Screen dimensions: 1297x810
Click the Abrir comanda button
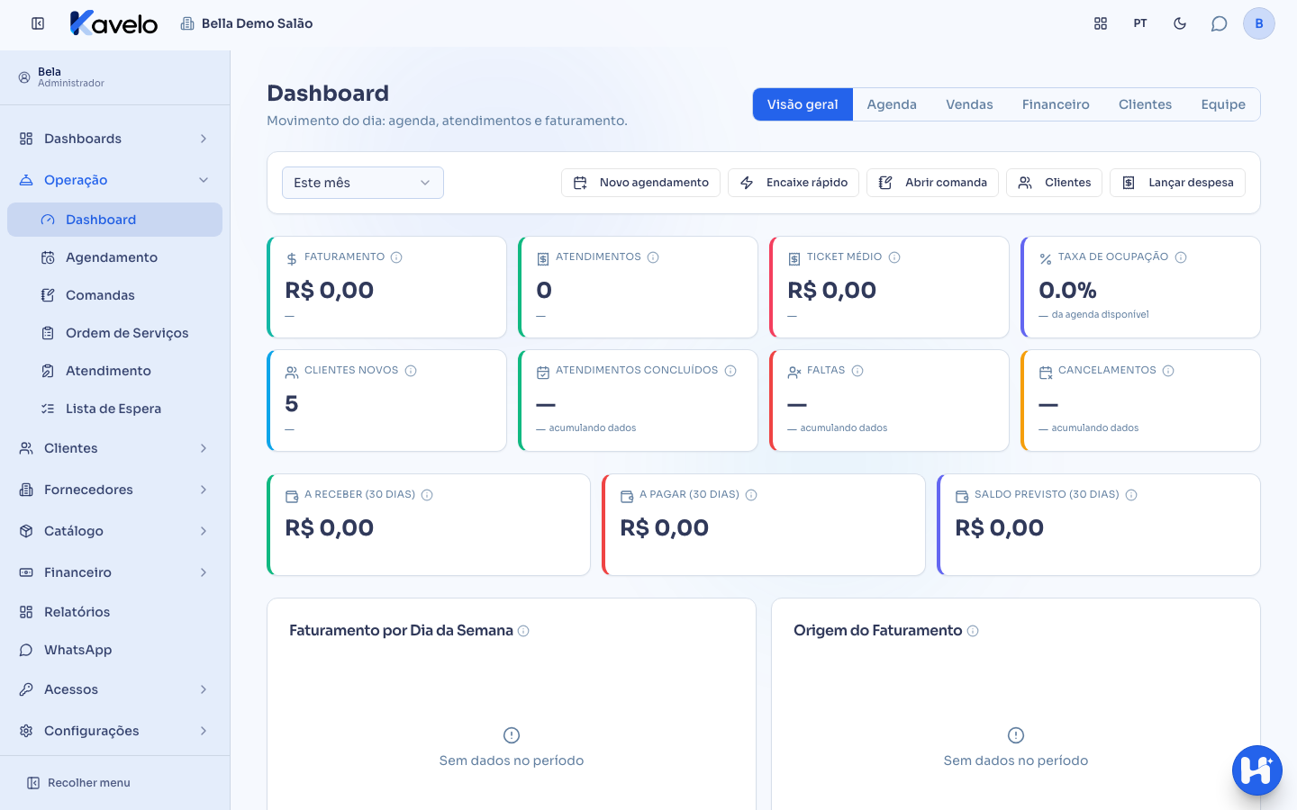(x=932, y=183)
